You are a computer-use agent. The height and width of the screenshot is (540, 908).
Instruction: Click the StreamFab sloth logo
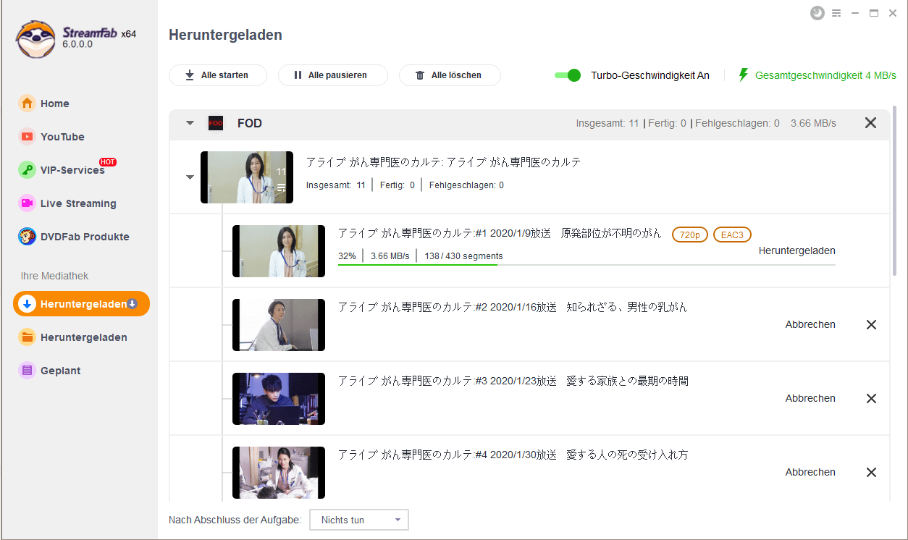[36, 38]
